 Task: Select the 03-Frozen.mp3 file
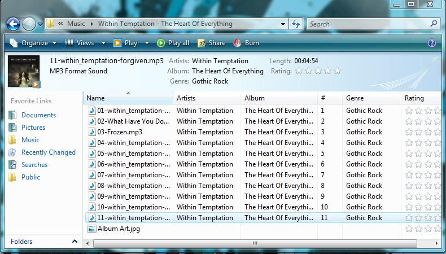point(119,132)
